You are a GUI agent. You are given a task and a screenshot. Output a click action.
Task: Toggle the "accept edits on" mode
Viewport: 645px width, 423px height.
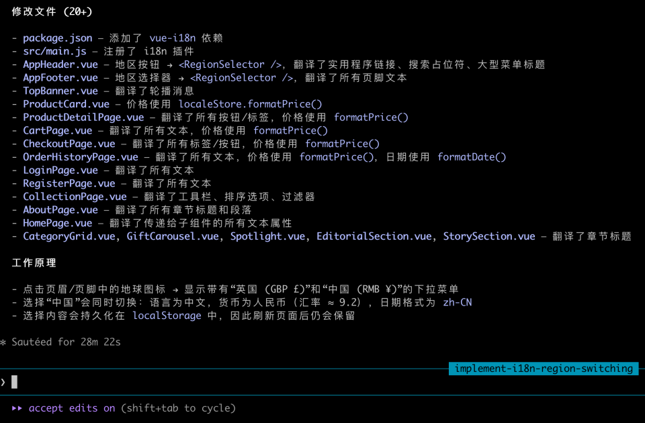[72, 408]
